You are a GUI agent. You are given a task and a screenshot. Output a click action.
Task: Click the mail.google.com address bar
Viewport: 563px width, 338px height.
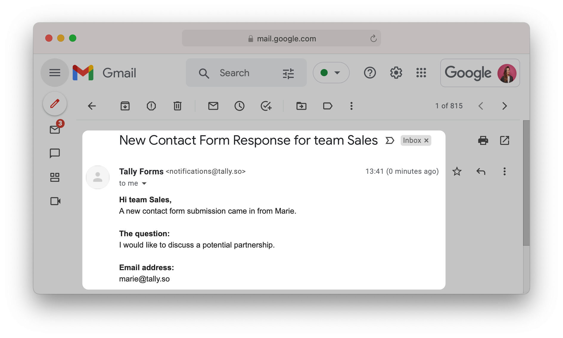[x=281, y=38]
